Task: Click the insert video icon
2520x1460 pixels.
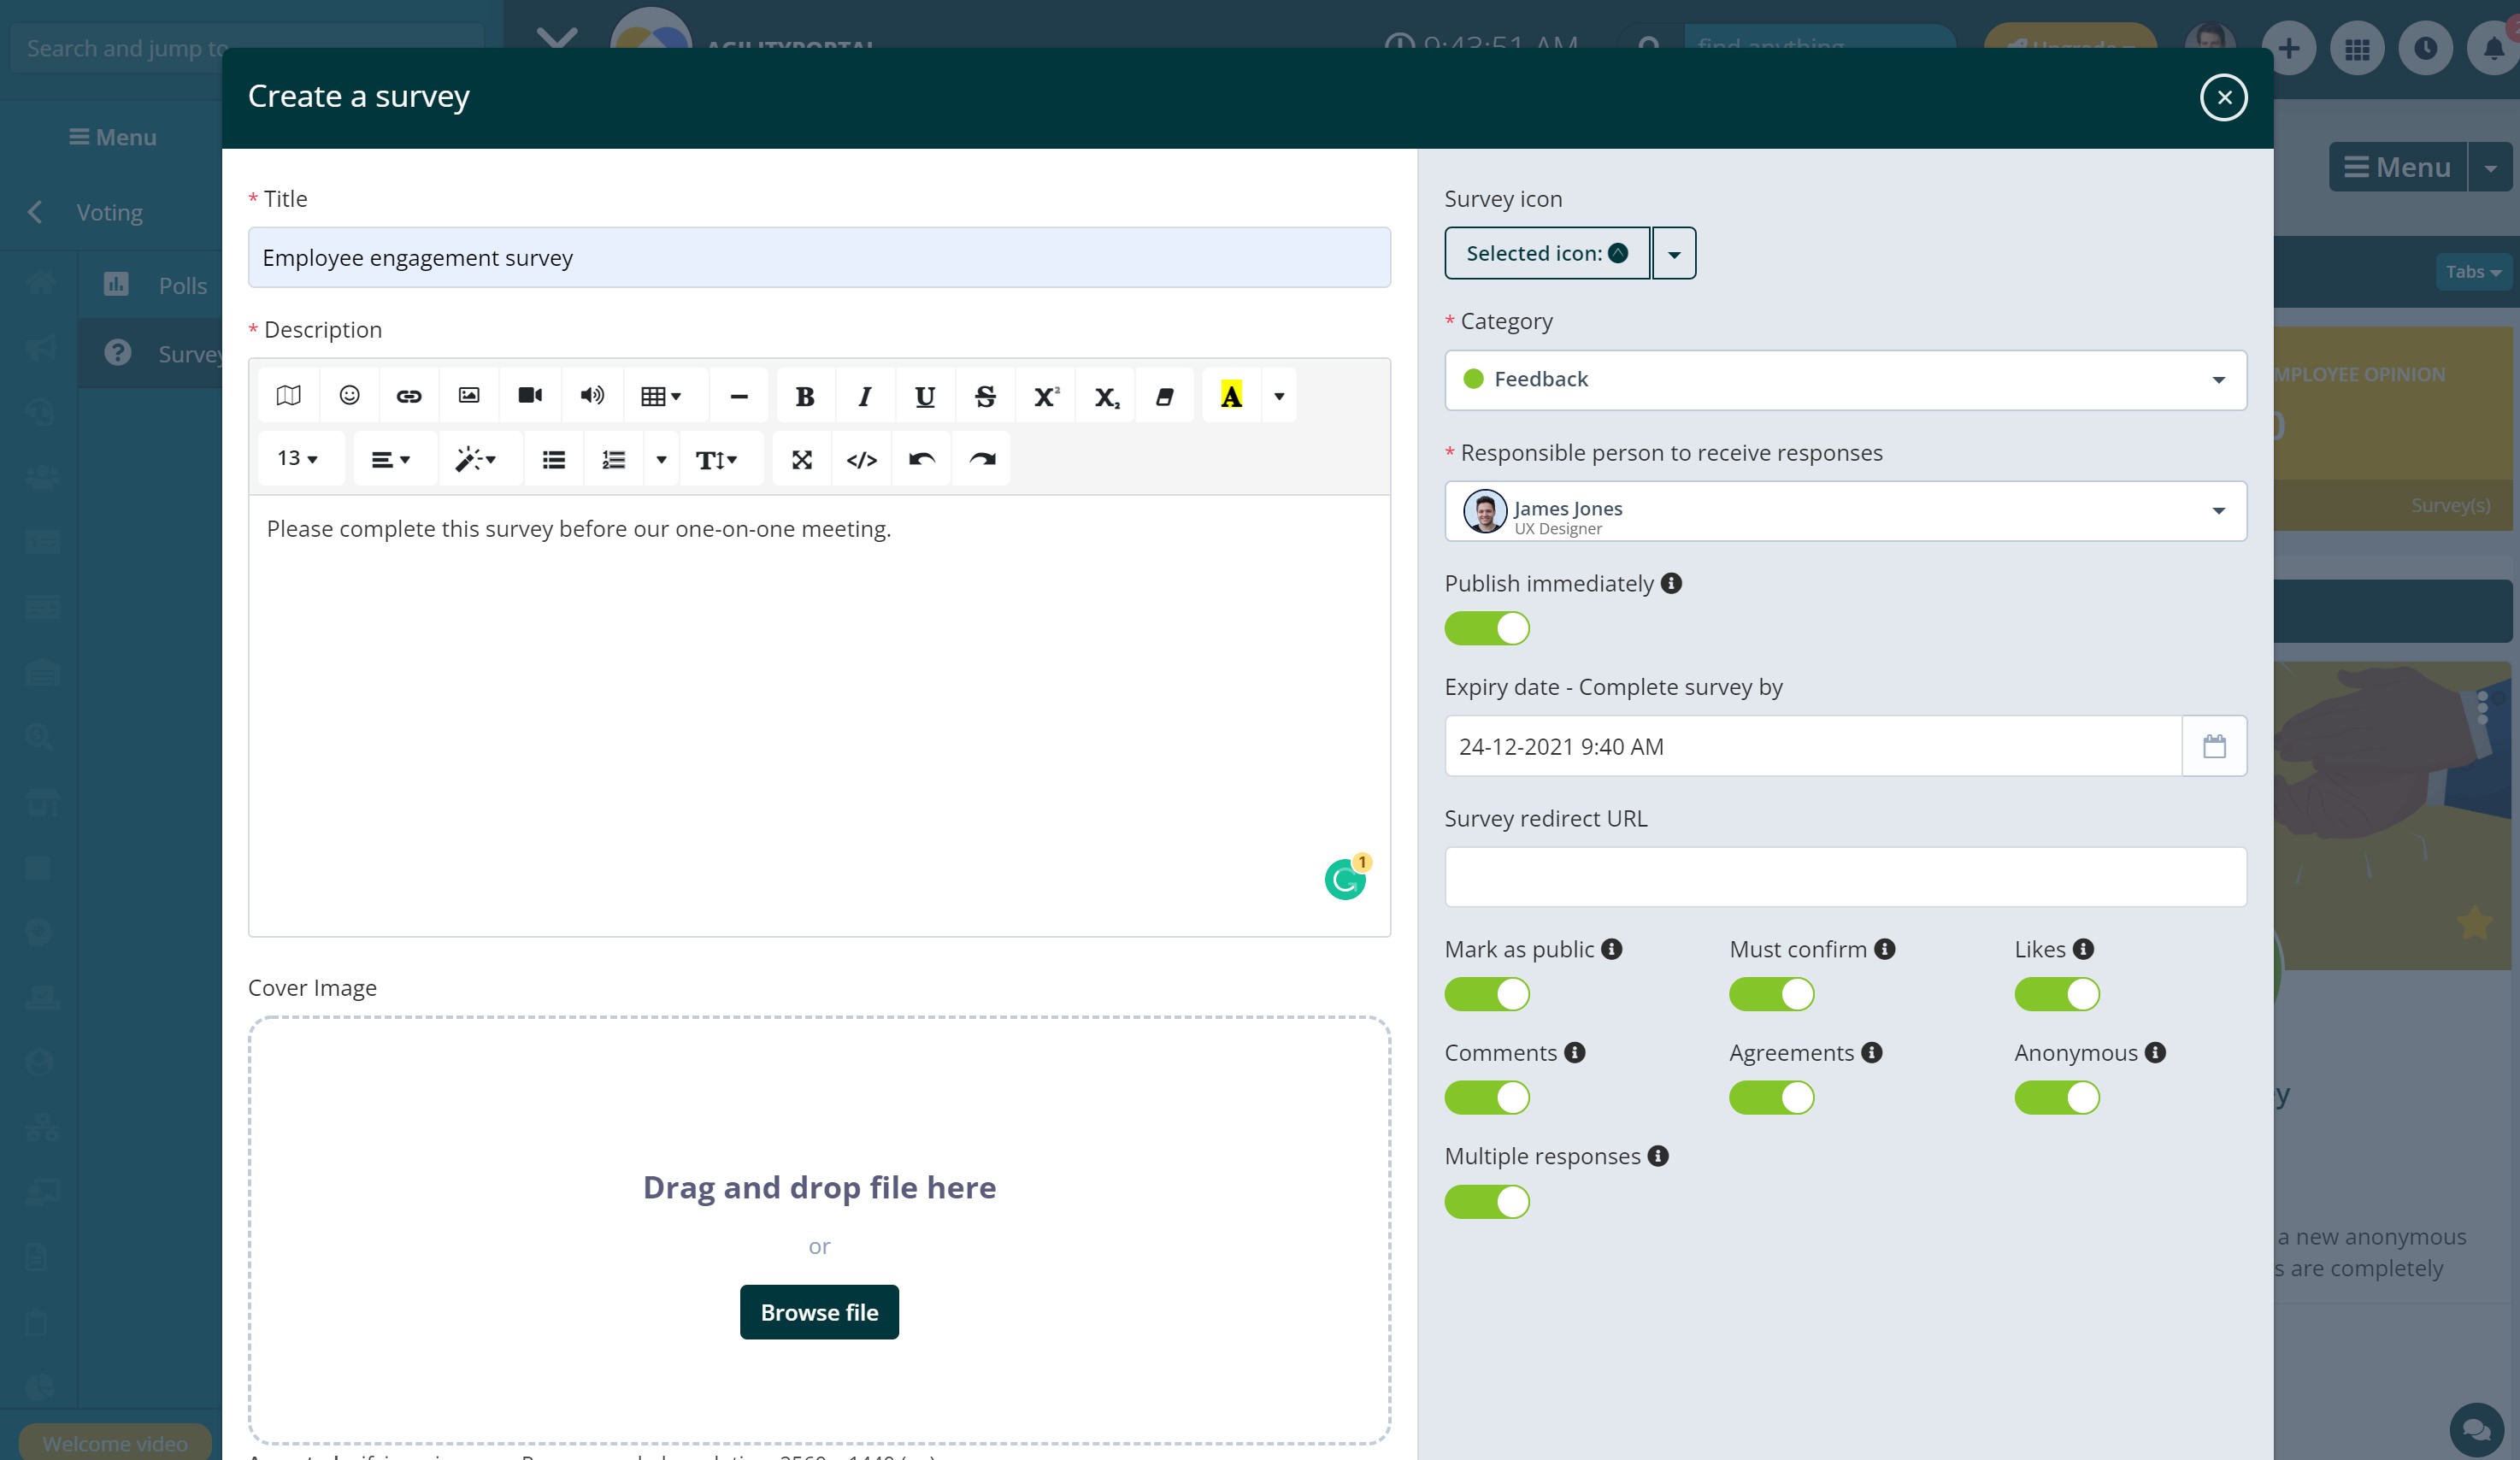Action: tap(530, 396)
